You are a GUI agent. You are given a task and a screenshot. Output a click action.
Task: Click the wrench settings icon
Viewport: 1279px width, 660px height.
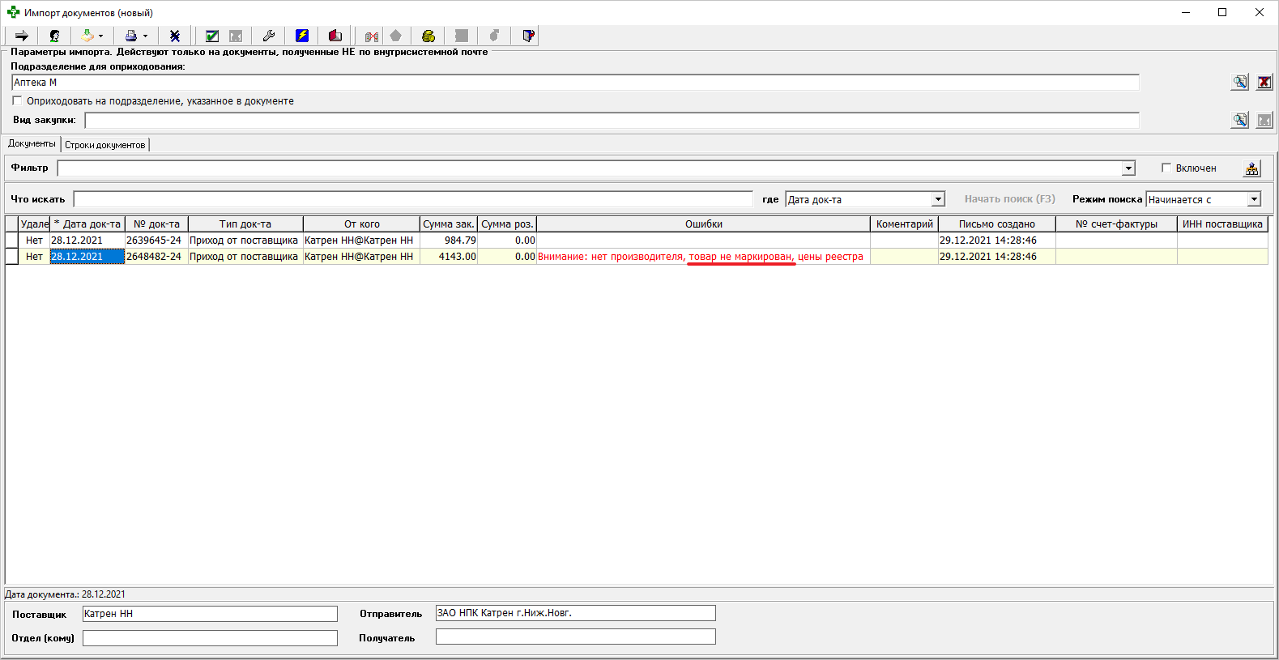[x=268, y=36]
